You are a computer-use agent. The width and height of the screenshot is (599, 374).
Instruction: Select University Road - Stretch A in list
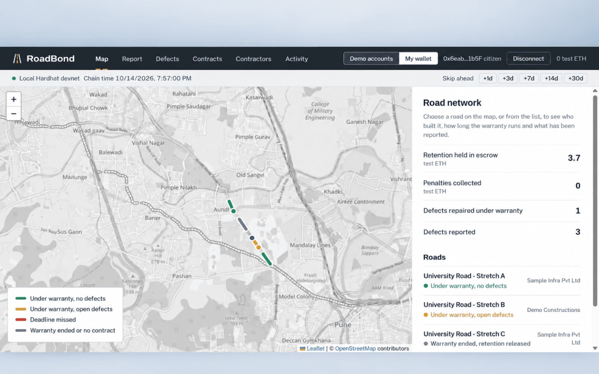tap(502, 281)
